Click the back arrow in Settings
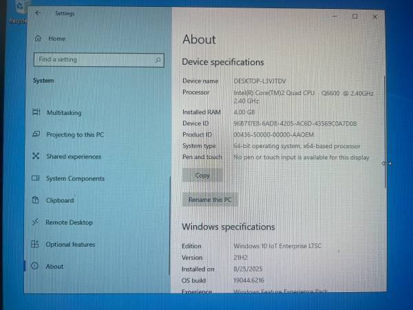Viewport: 413px width, 310px height. coord(37,13)
